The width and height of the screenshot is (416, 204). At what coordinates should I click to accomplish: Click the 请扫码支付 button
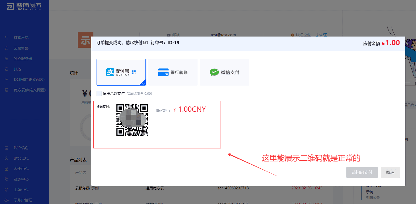(x=362, y=172)
